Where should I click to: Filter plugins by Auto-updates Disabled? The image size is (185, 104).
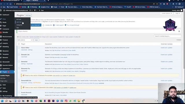73,37
